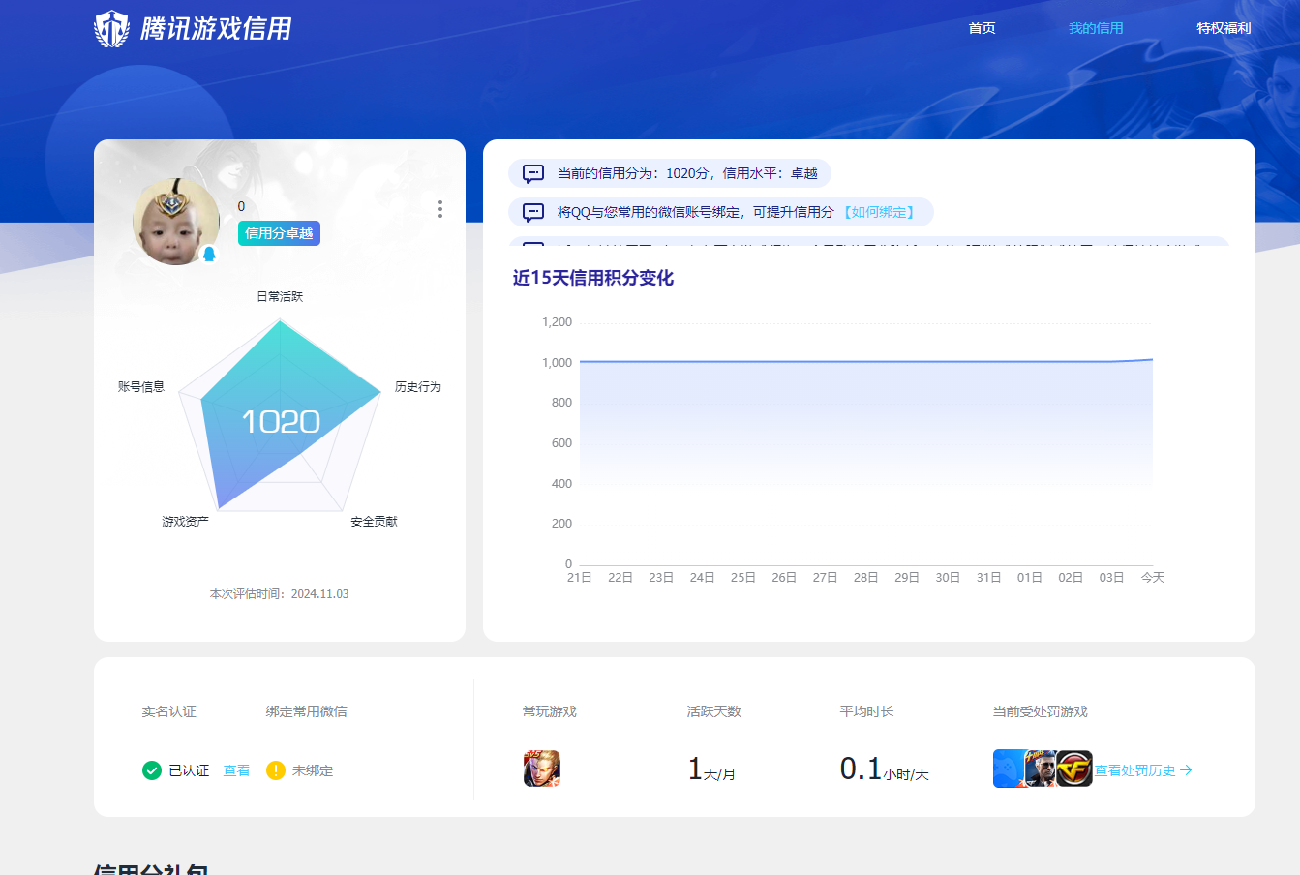The image size is (1300, 875).
Task: Open the 特权福利 tab
Action: [x=1224, y=28]
